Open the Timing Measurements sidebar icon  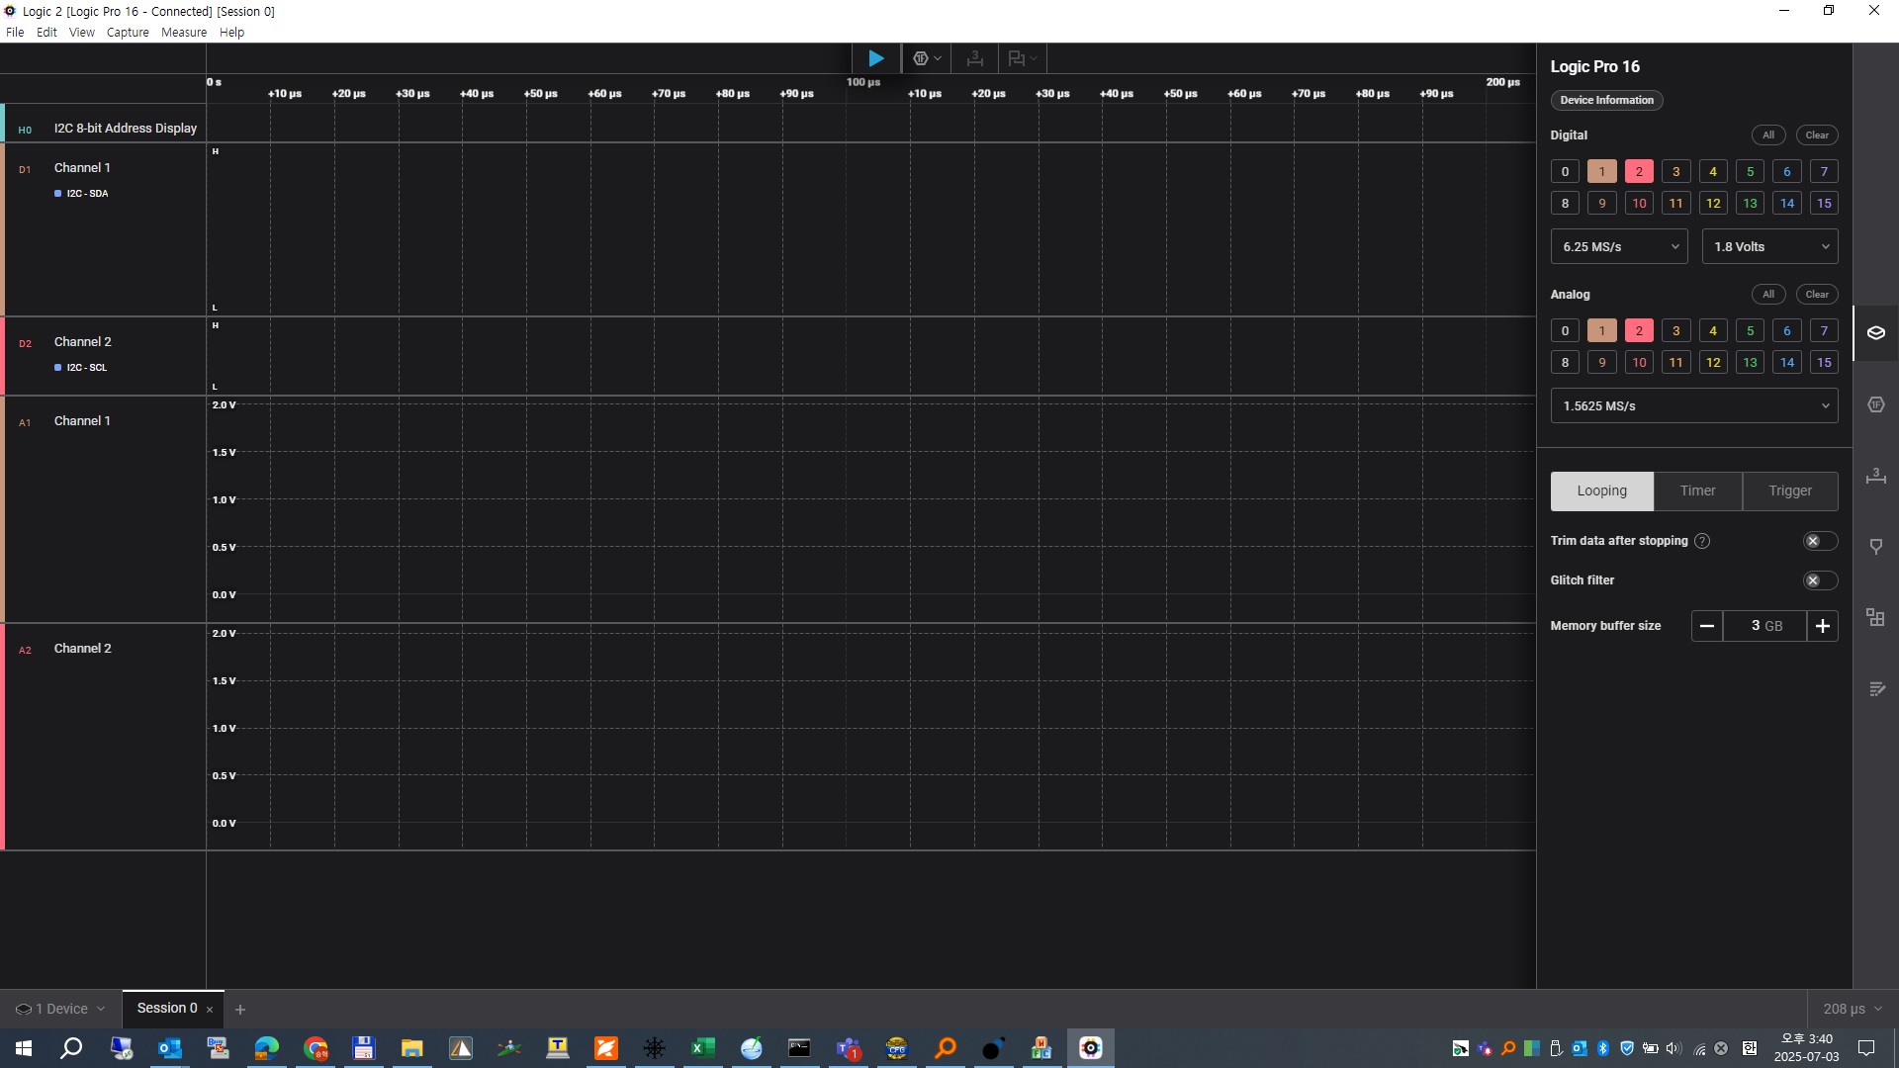pos(1875,477)
